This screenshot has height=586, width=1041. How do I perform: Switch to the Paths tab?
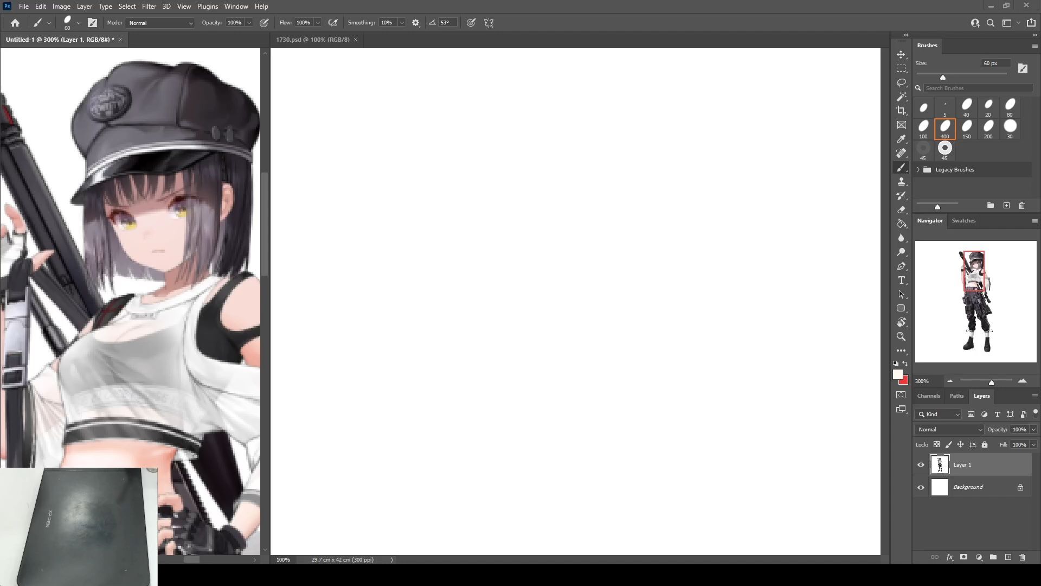[x=956, y=396]
